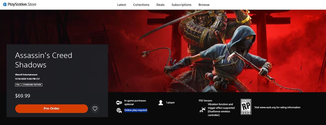The height and width of the screenshot is (125, 326).
Task: Open the Subscriptions menu
Action: pos(181,5)
